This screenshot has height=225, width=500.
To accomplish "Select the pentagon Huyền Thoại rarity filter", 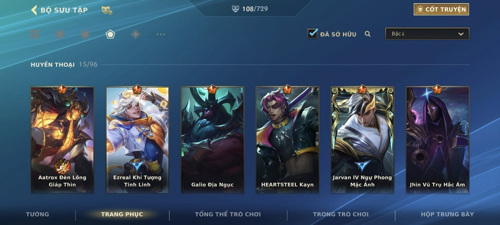I will click(110, 34).
